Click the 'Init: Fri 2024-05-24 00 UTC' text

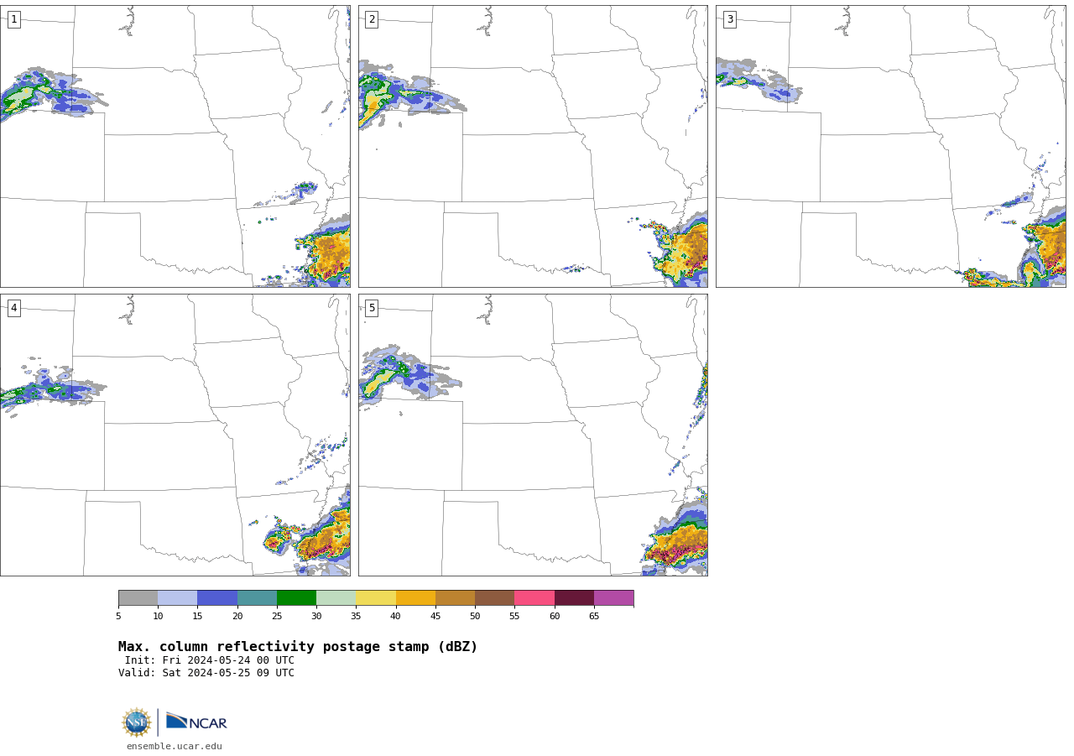point(210,660)
